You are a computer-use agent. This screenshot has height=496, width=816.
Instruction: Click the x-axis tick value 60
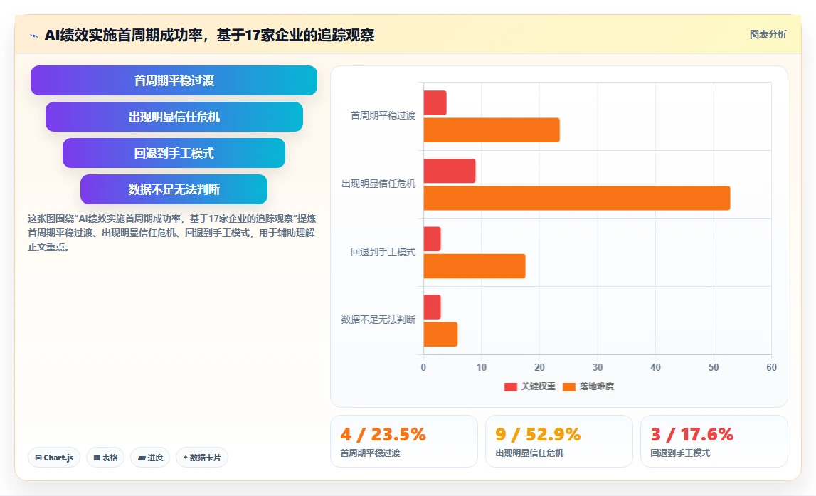pyautogui.click(x=771, y=367)
